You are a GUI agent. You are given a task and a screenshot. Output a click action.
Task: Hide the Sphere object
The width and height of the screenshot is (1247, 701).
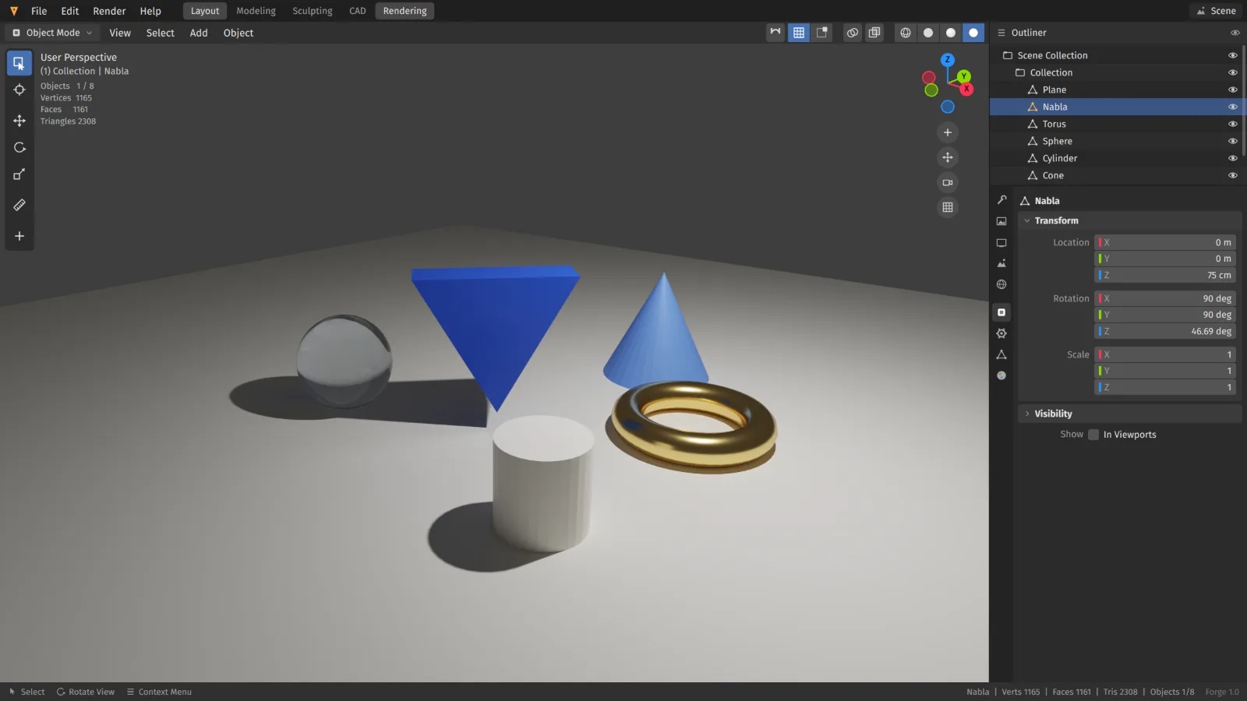point(1233,141)
